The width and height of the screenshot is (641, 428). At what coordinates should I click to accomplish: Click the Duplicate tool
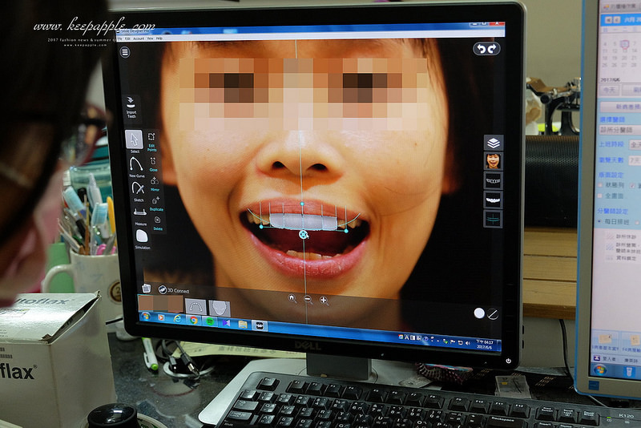[x=156, y=203]
